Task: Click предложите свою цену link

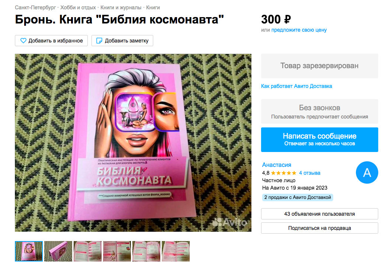Action: tap(299, 30)
